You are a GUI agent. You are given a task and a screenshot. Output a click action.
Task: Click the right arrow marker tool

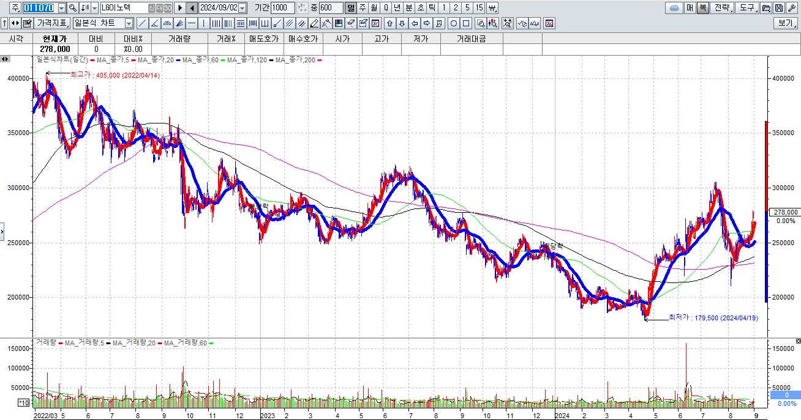click(427, 23)
